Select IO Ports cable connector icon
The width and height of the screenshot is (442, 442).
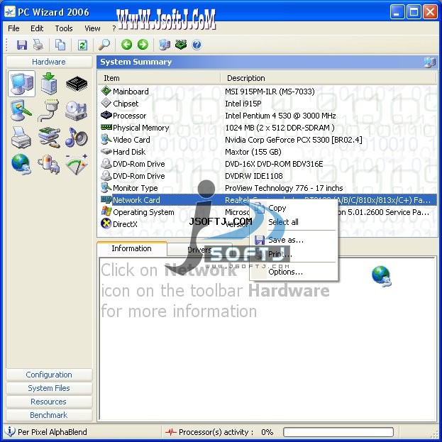(x=48, y=110)
